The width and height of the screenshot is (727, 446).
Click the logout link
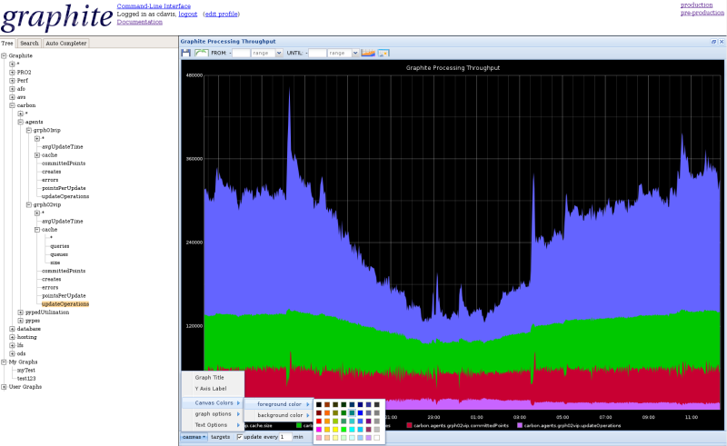click(x=188, y=14)
